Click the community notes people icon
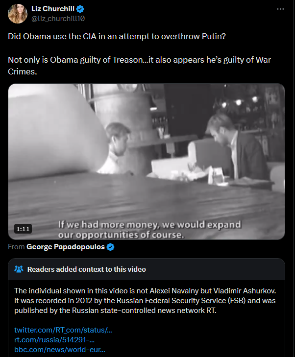This screenshot has height=357, width=295. pos(19,269)
